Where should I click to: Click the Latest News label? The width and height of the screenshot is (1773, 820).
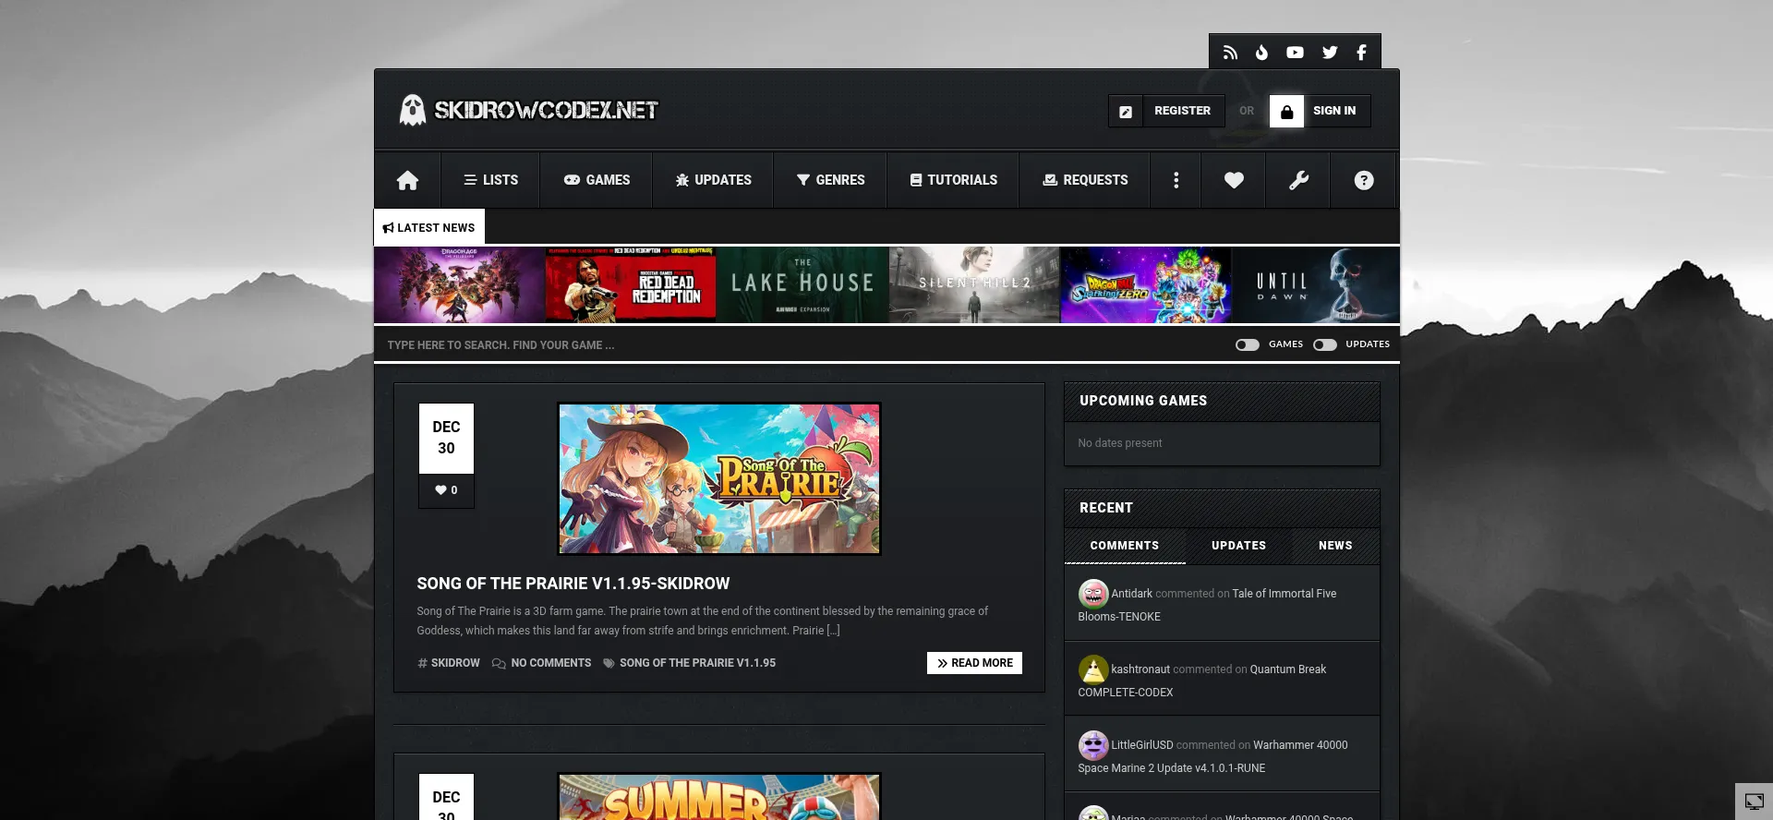coord(428,227)
